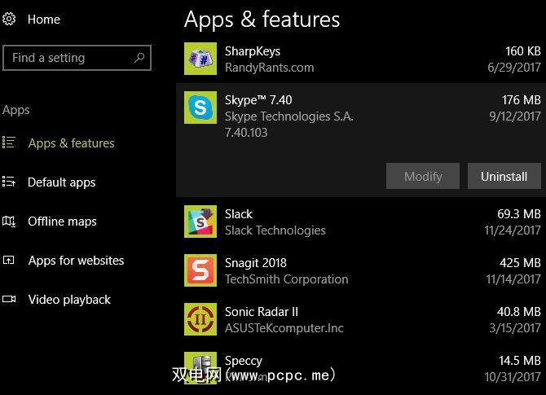This screenshot has height=395, width=546.
Task: Open Offline maps section
Action: click(x=62, y=222)
